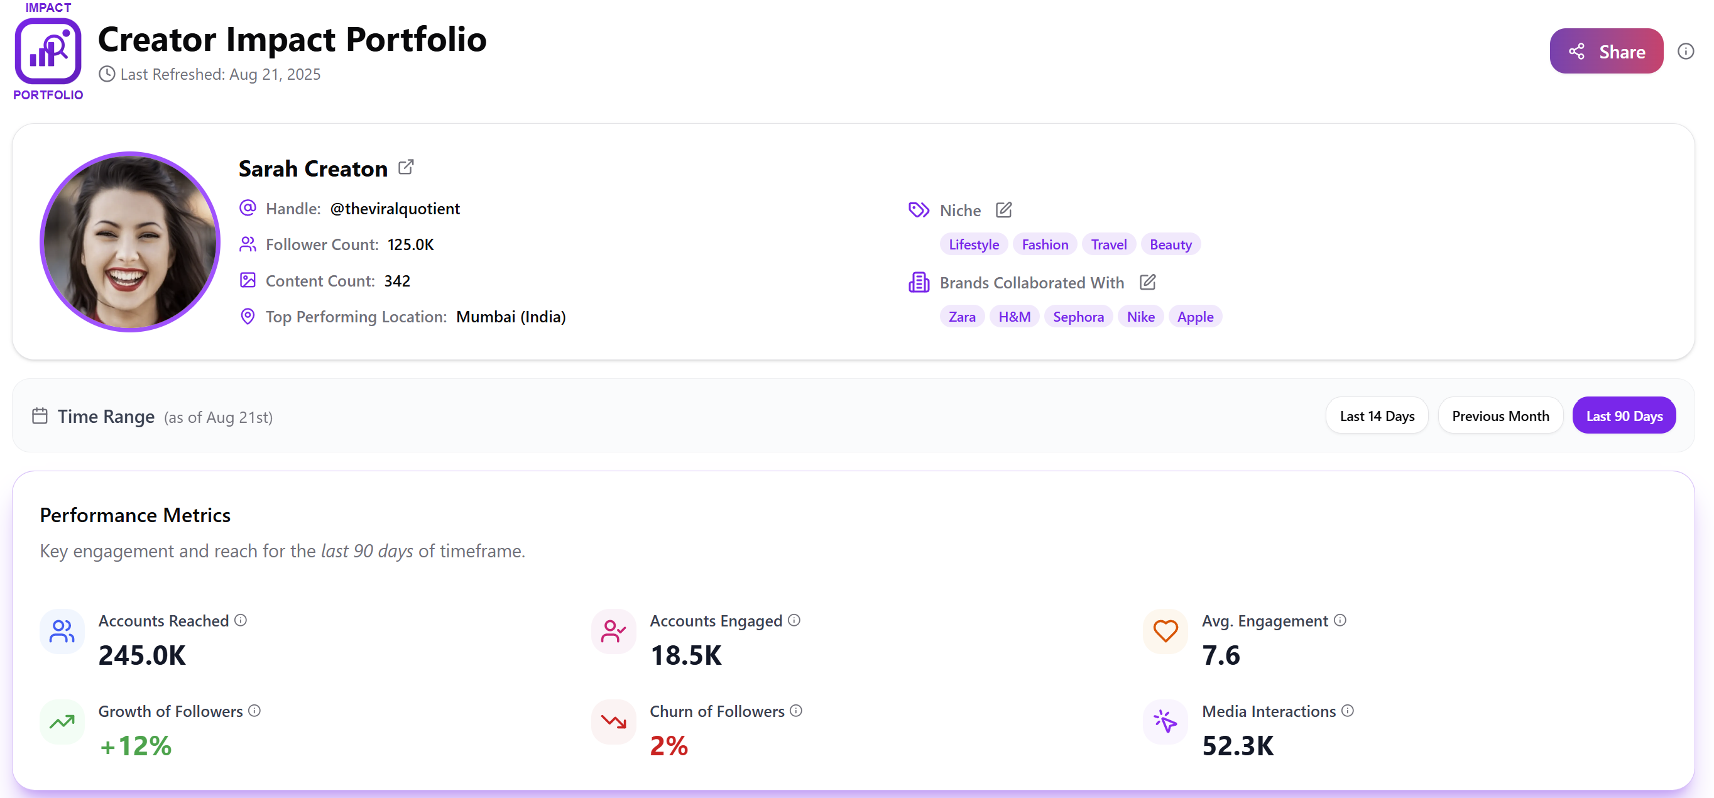Open Sarah Creaton's external profile link icon
Image resolution: width=1714 pixels, height=798 pixels.
coord(406,167)
